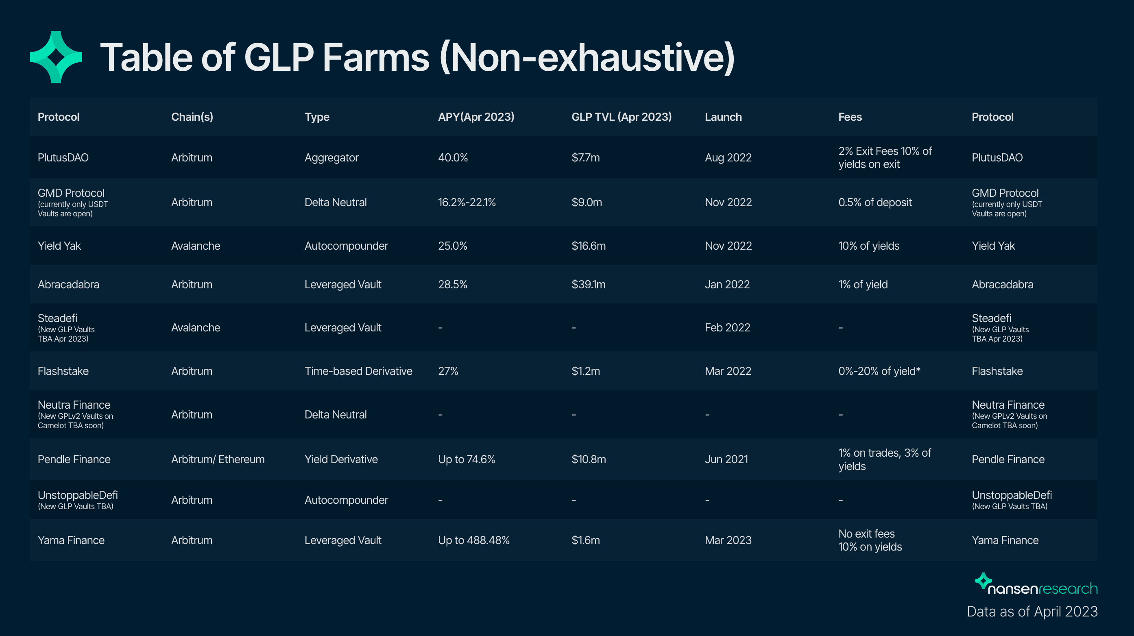
Task: Select the title 'Table of GLP Farms (Non-exhaustive)'
Action: [x=417, y=58]
